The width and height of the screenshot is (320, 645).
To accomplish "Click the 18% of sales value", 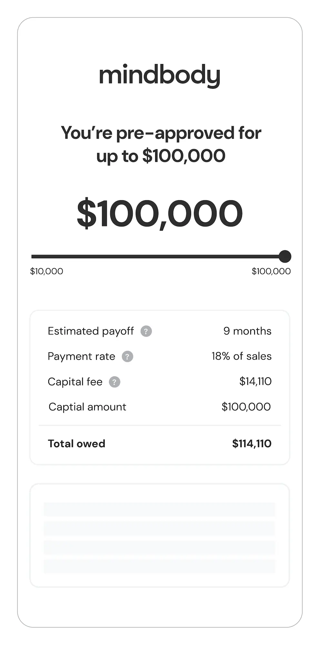I will (x=241, y=356).
